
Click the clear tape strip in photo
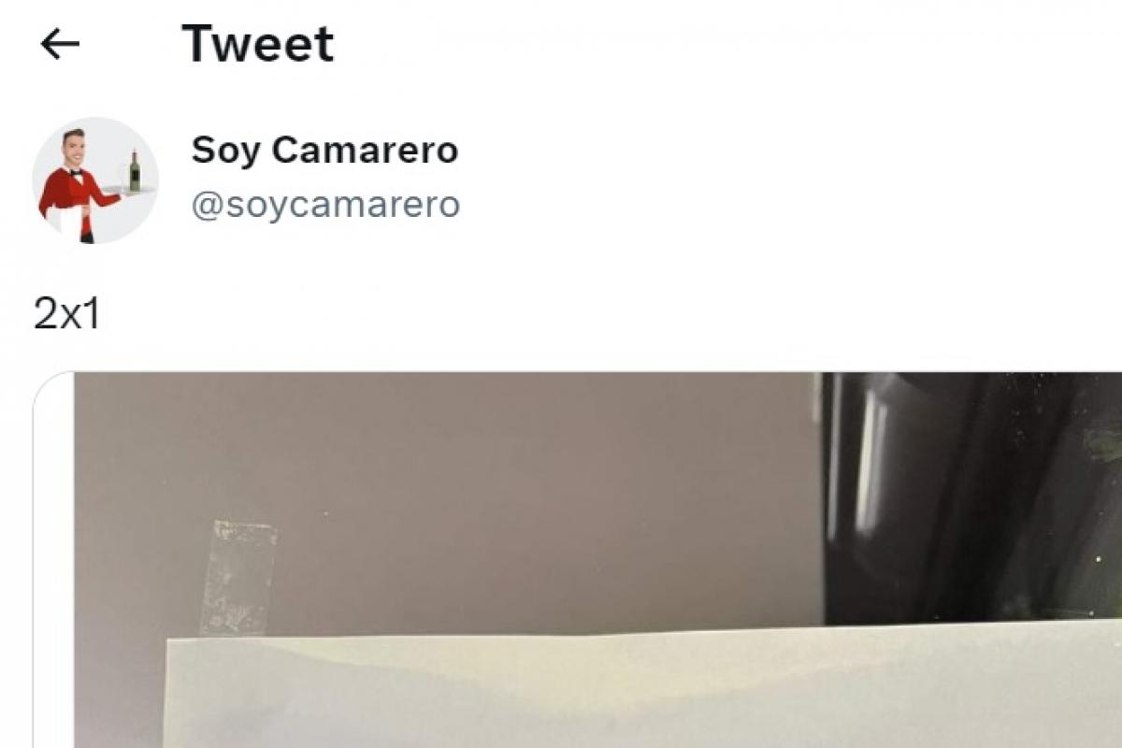[x=238, y=579]
